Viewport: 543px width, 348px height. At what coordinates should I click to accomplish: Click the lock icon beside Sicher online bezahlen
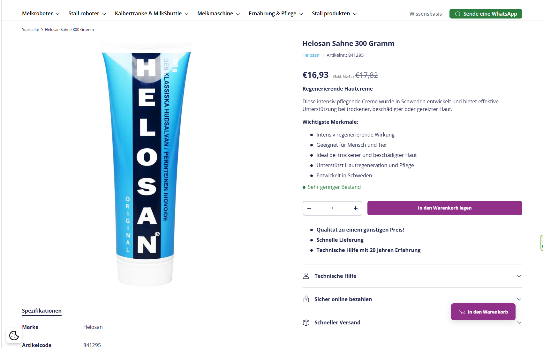click(306, 299)
